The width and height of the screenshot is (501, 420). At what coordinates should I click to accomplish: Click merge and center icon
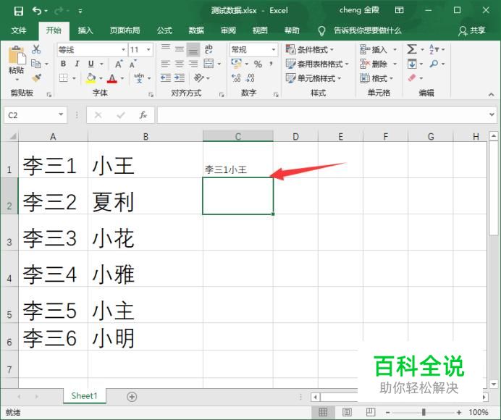209,64
